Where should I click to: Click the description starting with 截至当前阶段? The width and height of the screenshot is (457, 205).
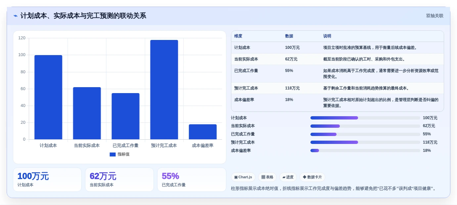[x=364, y=59]
